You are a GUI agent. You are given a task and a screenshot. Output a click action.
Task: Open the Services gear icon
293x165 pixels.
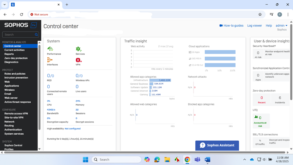(x=78, y=49)
